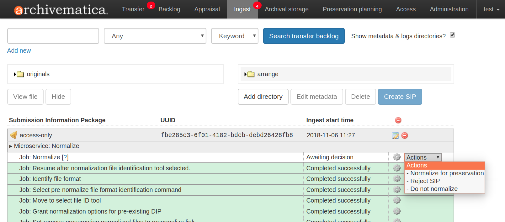Open the Any field selector dropdown
Image resolution: width=505 pixels, height=222 pixels.
click(x=155, y=36)
